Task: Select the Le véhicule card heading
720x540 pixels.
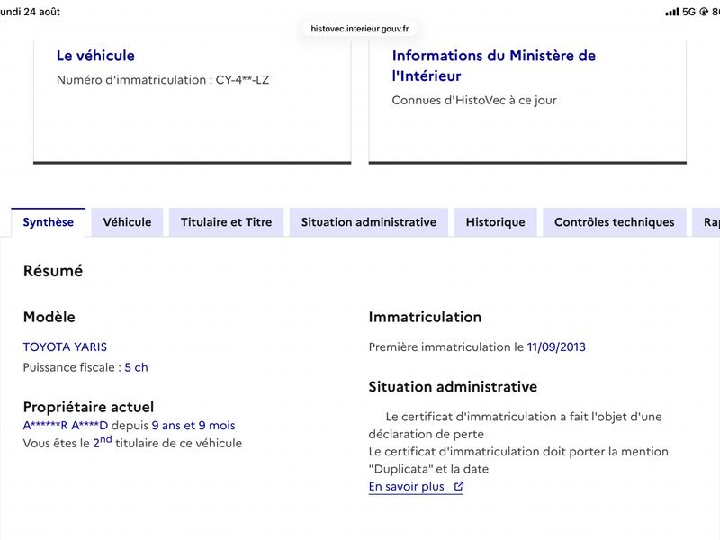Action: pyautogui.click(x=95, y=56)
